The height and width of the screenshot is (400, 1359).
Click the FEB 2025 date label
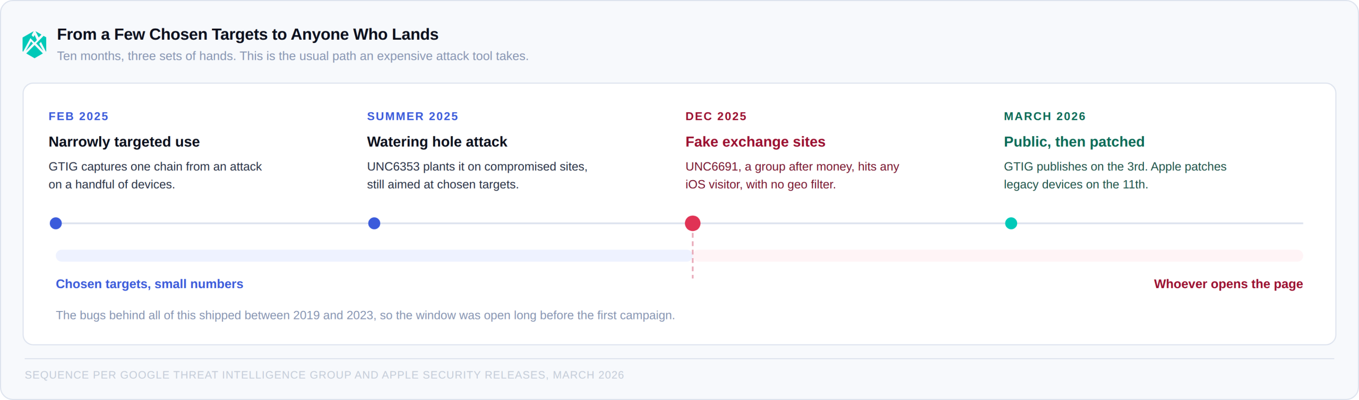tap(79, 117)
